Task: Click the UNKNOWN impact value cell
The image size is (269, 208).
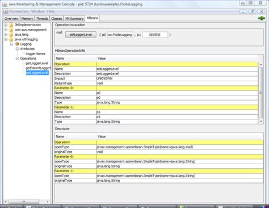Action: (177, 78)
